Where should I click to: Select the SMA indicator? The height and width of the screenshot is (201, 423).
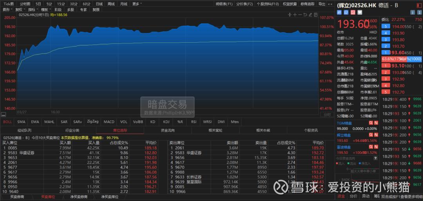tap(21, 122)
